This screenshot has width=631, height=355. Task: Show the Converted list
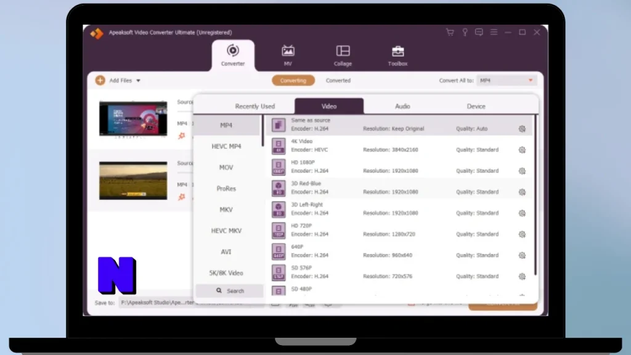pos(338,81)
